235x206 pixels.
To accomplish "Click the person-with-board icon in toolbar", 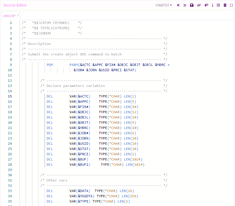I will [x=206, y=5].
